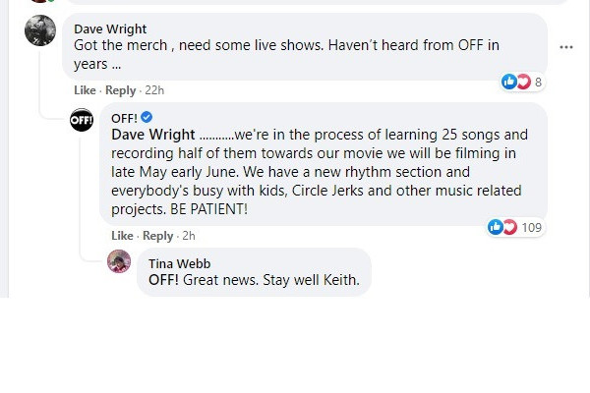Click the heart reaction icon beside count 8
This screenshot has height=393, width=590.
pyautogui.click(x=522, y=82)
